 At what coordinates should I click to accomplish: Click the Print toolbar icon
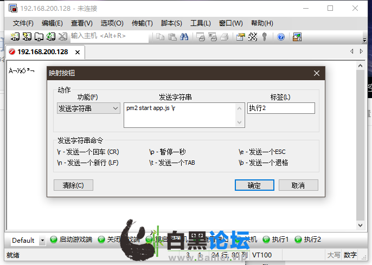click(x=224, y=37)
